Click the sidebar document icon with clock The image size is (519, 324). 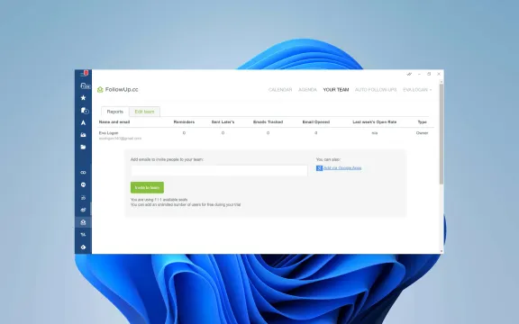tap(85, 111)
